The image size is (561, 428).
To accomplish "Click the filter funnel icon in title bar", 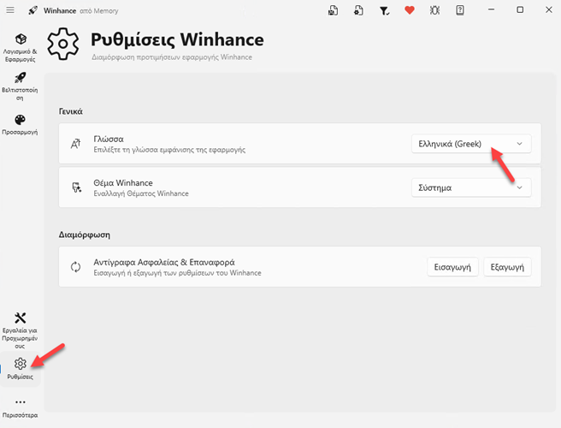I will pos(384,10).
